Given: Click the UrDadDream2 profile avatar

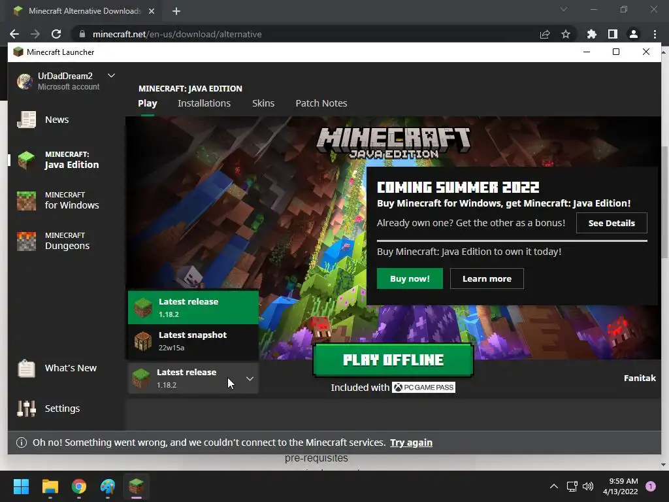Looking at the screenshot, I should point(25,81).
